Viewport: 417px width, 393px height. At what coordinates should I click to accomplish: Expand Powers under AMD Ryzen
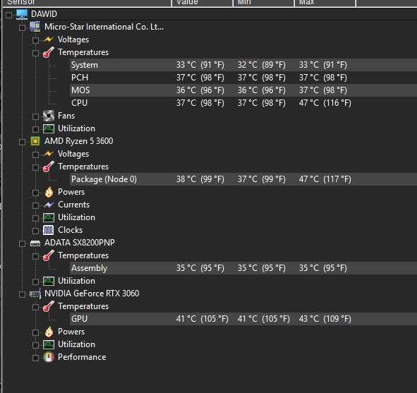click(35, 193)
